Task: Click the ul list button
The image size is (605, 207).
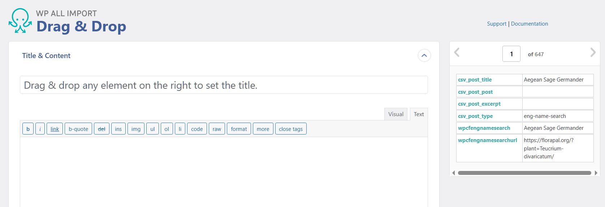Action: [152, 129]
